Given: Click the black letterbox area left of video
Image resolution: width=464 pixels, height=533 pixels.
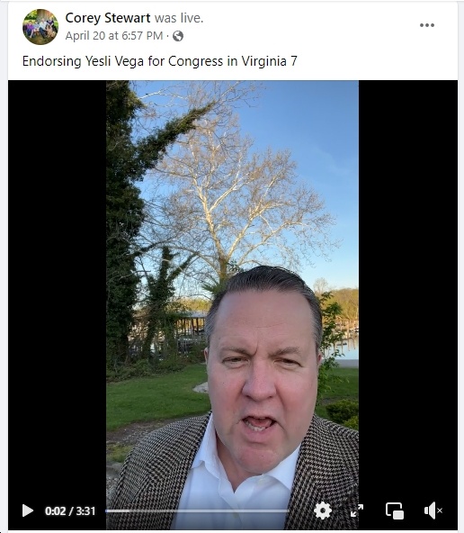Looking at the screenshot, I should coord(57,289).
